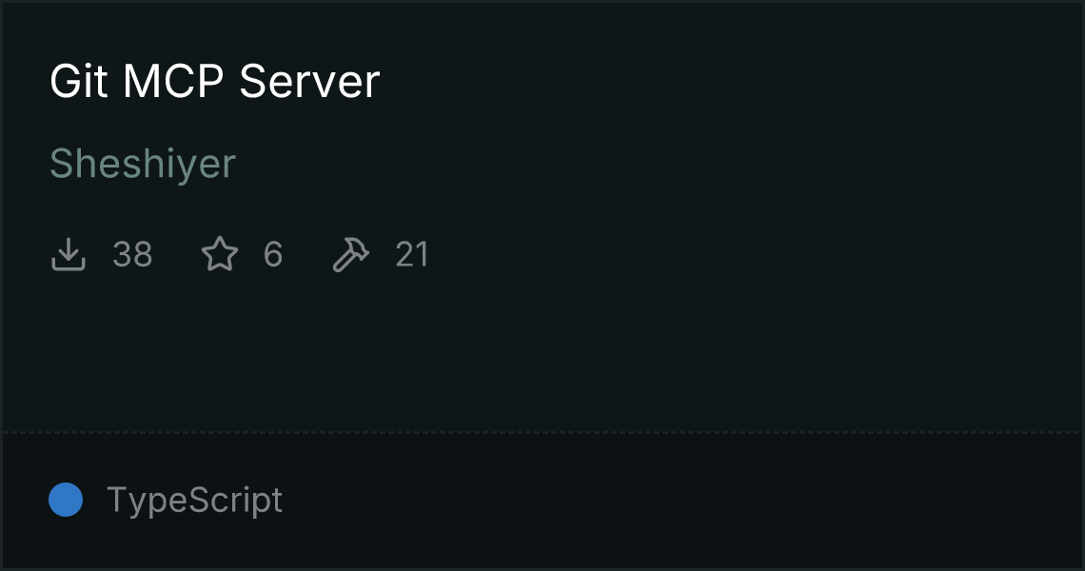Viewport: 1085px width, 571px height.
Task: Click the card footer beside TypeScript
Action: pyautogui.click(x=678, y=500)
